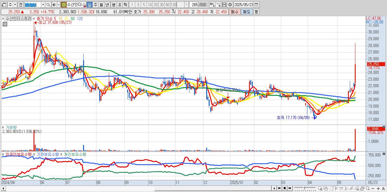Click the magnifier stock search icon

click(x=48, y=5)
